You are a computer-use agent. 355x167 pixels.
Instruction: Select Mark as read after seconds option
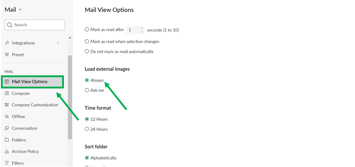click(87, 29)
